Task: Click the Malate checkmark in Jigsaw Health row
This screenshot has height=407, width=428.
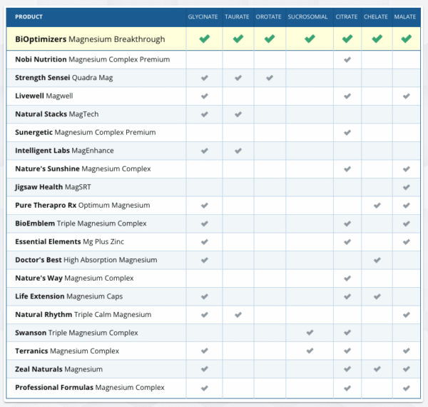Action: (406, 187)
